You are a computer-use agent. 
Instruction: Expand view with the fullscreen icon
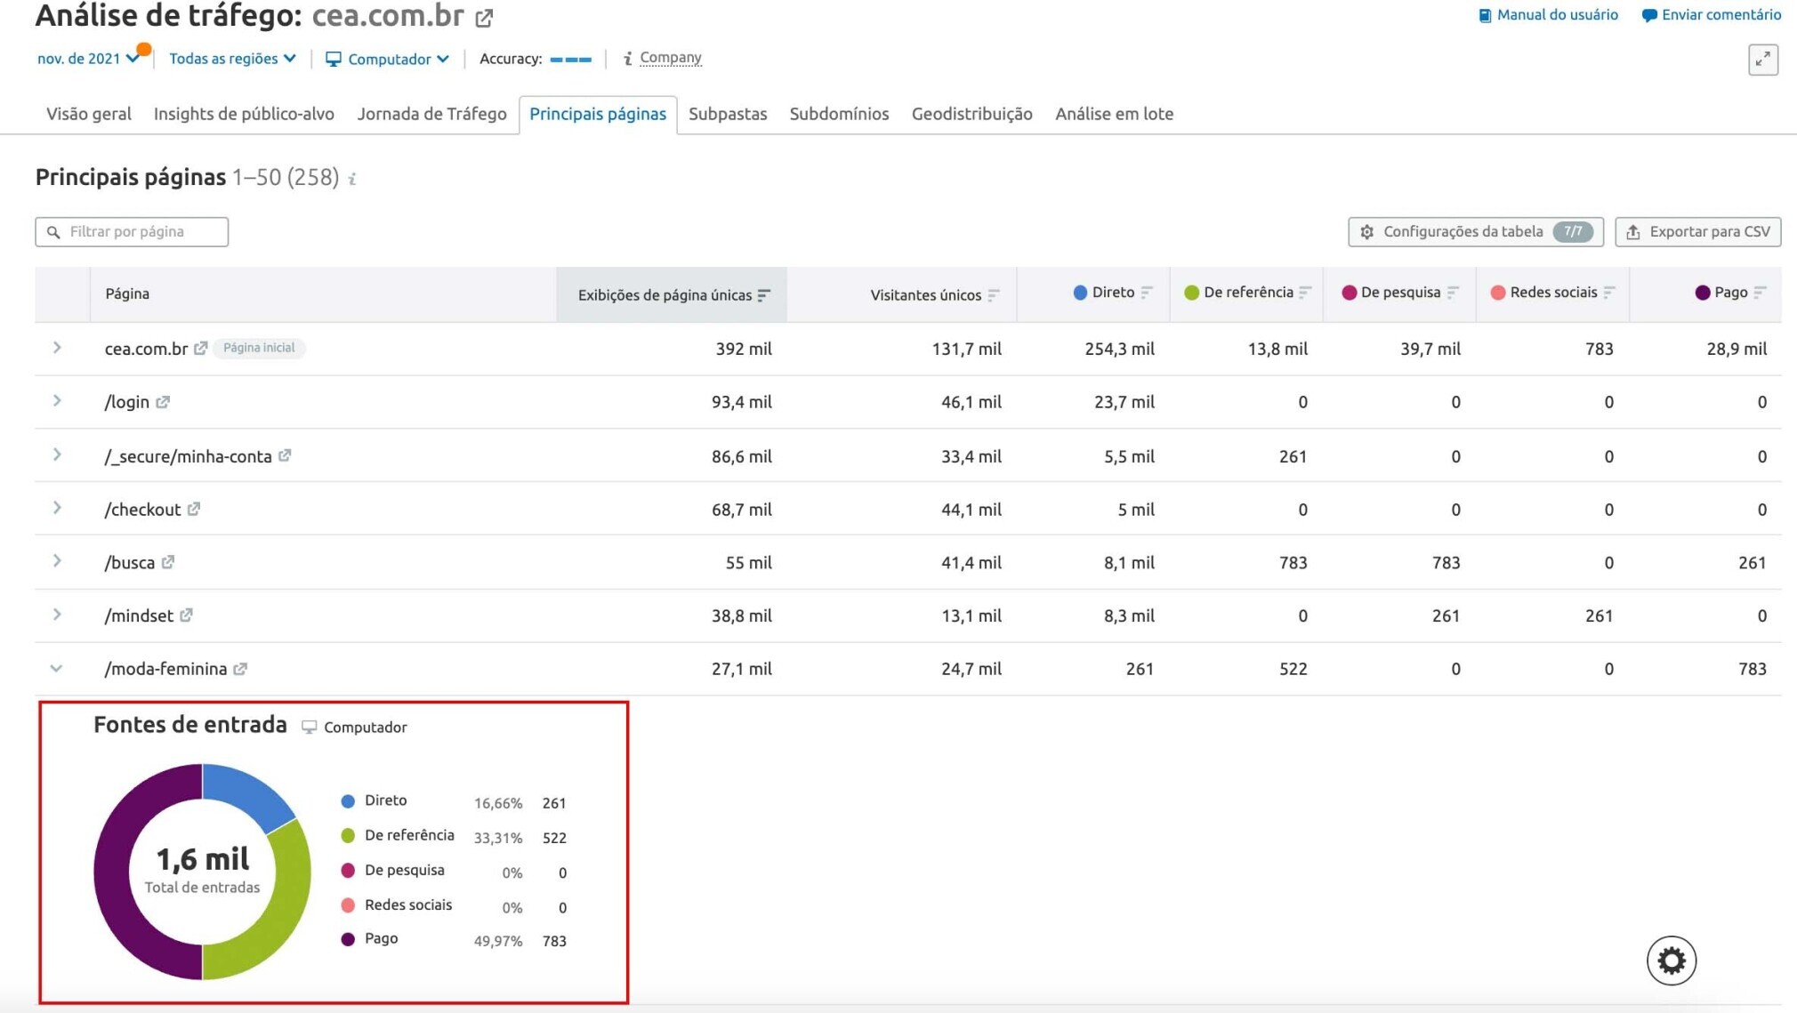click(1762, 60)
